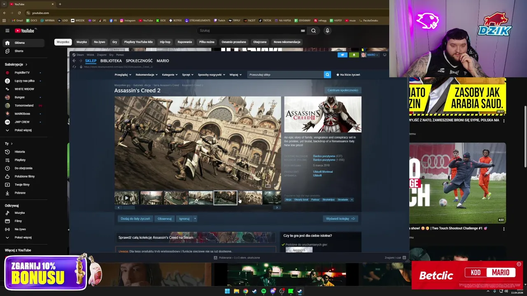The image size is (527, 296).
Task: Click the YouTube search magnifier button
Action: coord(313,30)
